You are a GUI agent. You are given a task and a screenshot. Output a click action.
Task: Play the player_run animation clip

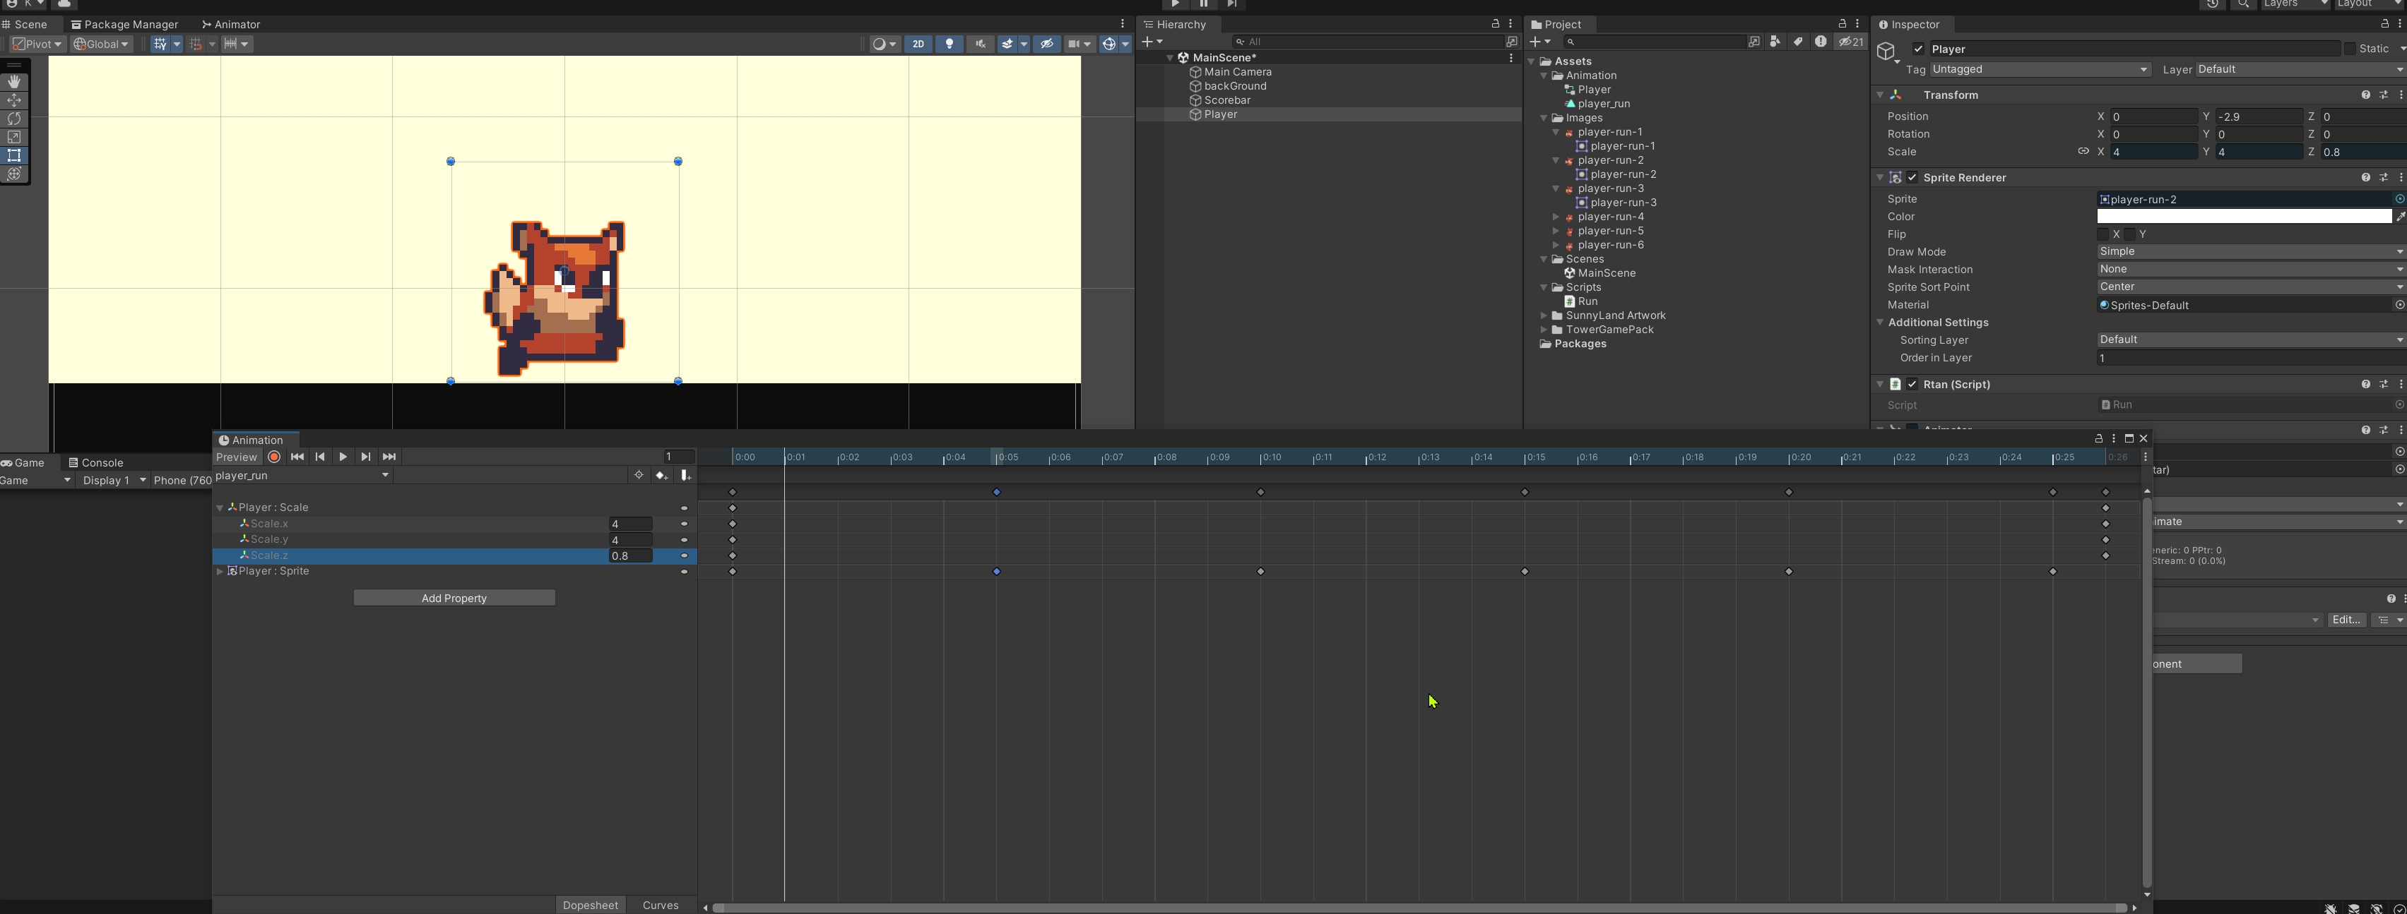pos(343,457)
